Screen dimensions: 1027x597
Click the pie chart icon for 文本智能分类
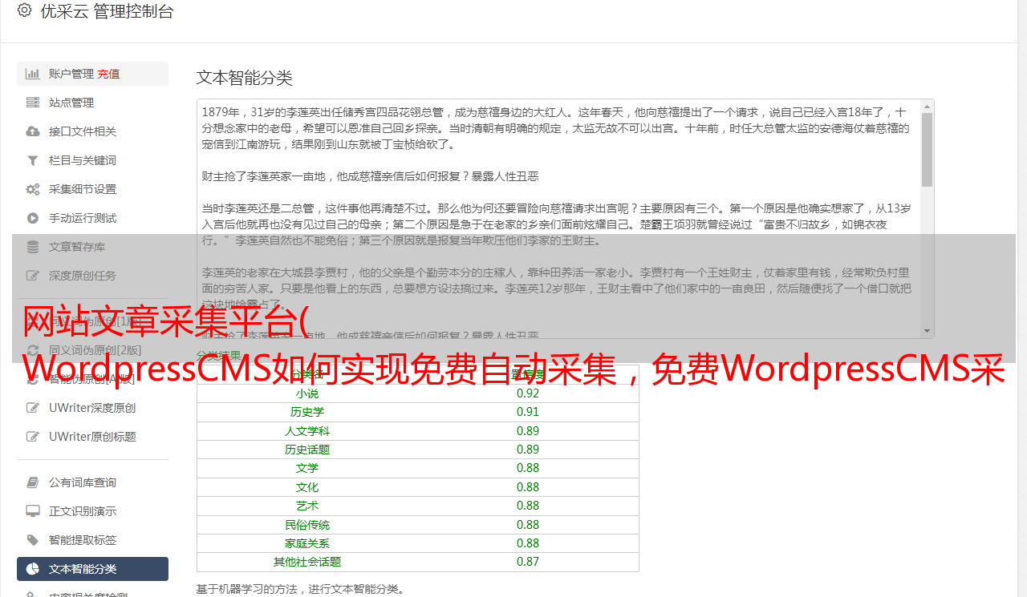(x=33, y=569)
